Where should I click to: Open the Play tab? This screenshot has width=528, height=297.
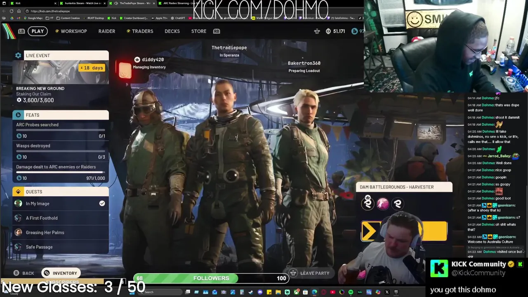pos(38,31)
